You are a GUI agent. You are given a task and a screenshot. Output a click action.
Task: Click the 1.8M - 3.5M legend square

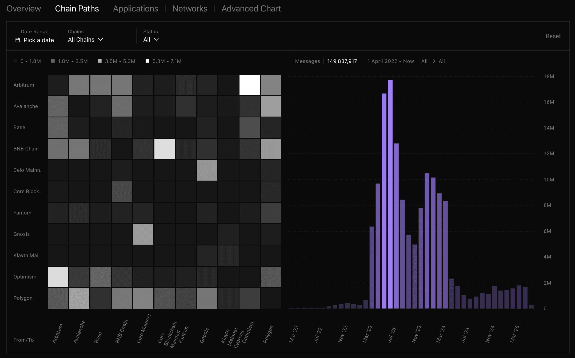[53, 61]
